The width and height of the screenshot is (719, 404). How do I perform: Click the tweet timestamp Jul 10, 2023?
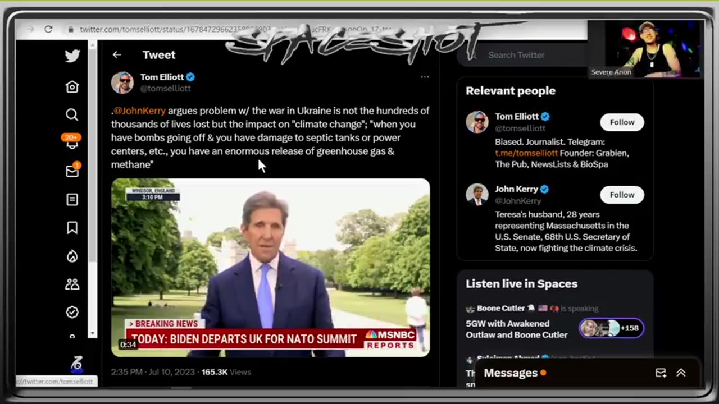[153, 371]
